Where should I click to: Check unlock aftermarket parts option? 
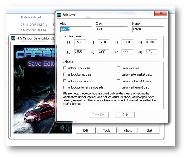(118, 74)
